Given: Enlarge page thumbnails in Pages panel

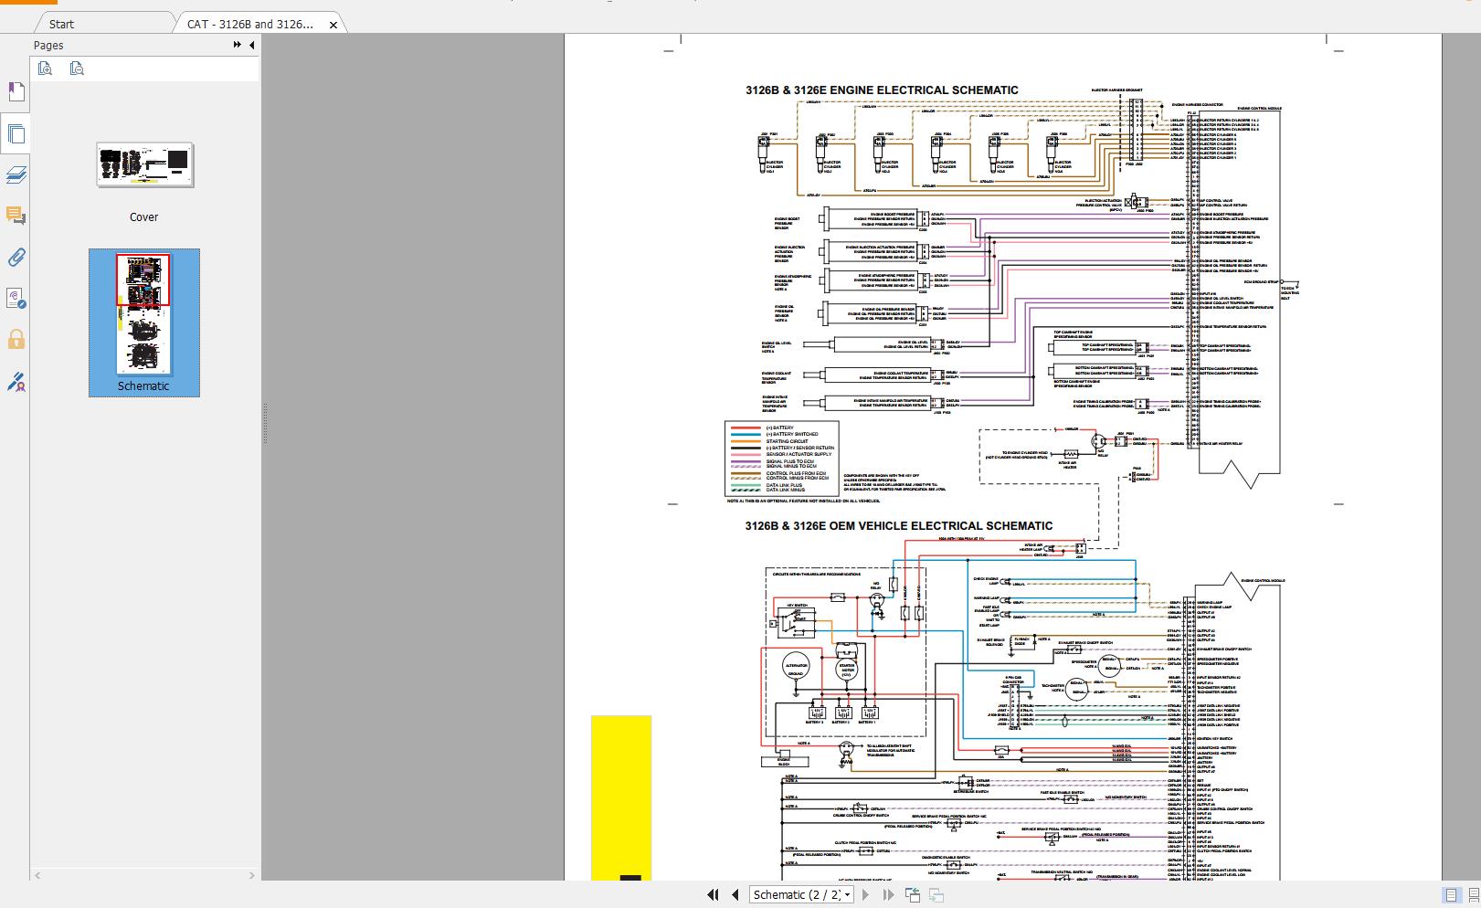Looking at the screenshot, I should 45,68.
